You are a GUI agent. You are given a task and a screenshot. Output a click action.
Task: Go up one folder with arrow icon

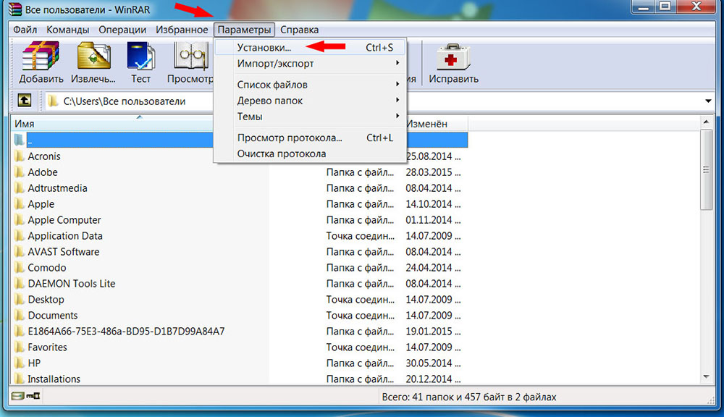25,100
